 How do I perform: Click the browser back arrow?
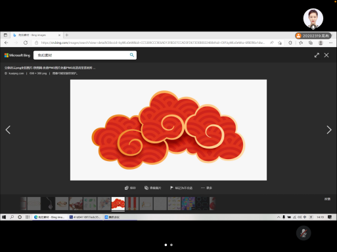click(6, 43)
